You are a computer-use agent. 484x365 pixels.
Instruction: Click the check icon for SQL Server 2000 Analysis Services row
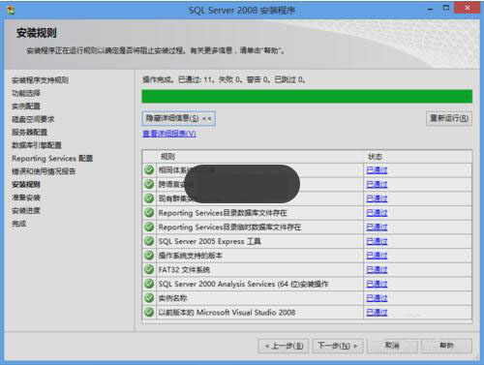pyautogui.click(x=149, y=284)
